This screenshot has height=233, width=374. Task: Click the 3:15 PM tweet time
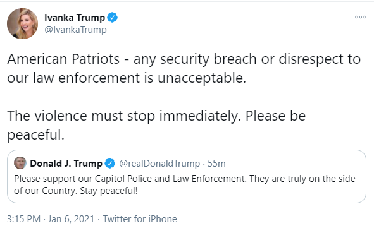point(23,219)
